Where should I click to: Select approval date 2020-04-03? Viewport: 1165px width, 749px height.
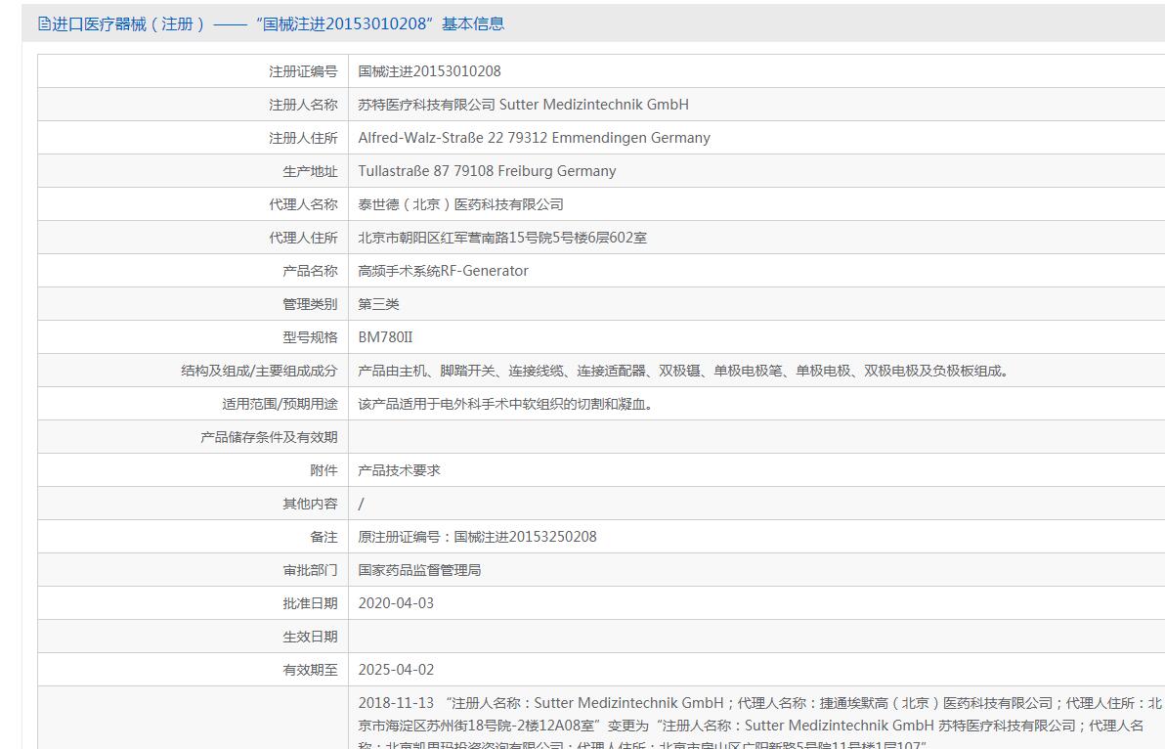(396, 603)
